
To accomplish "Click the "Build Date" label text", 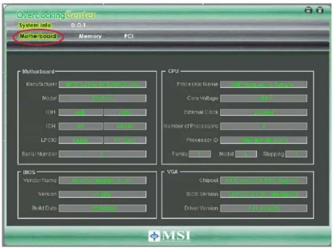I will coord(44,208).
